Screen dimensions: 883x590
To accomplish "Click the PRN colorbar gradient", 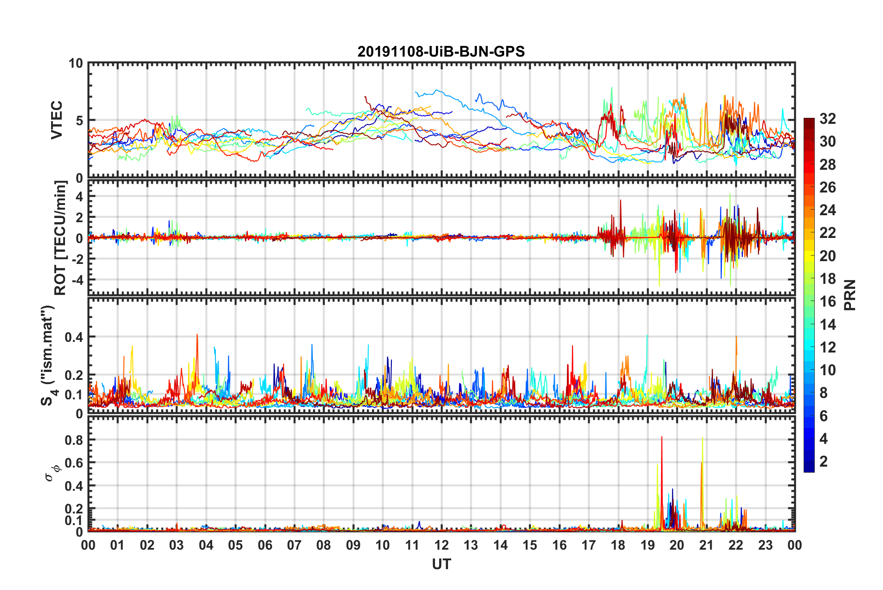I will pos(809,295).
